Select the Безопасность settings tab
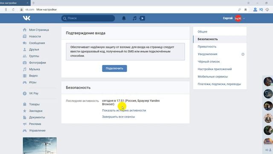273x154 pixels. 220,39
